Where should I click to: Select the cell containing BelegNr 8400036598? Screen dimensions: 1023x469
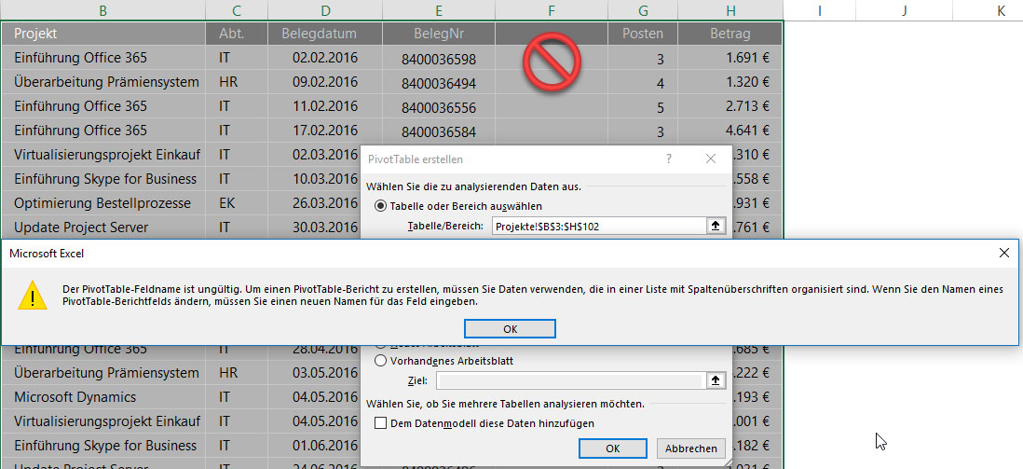[x=439, y=59]
